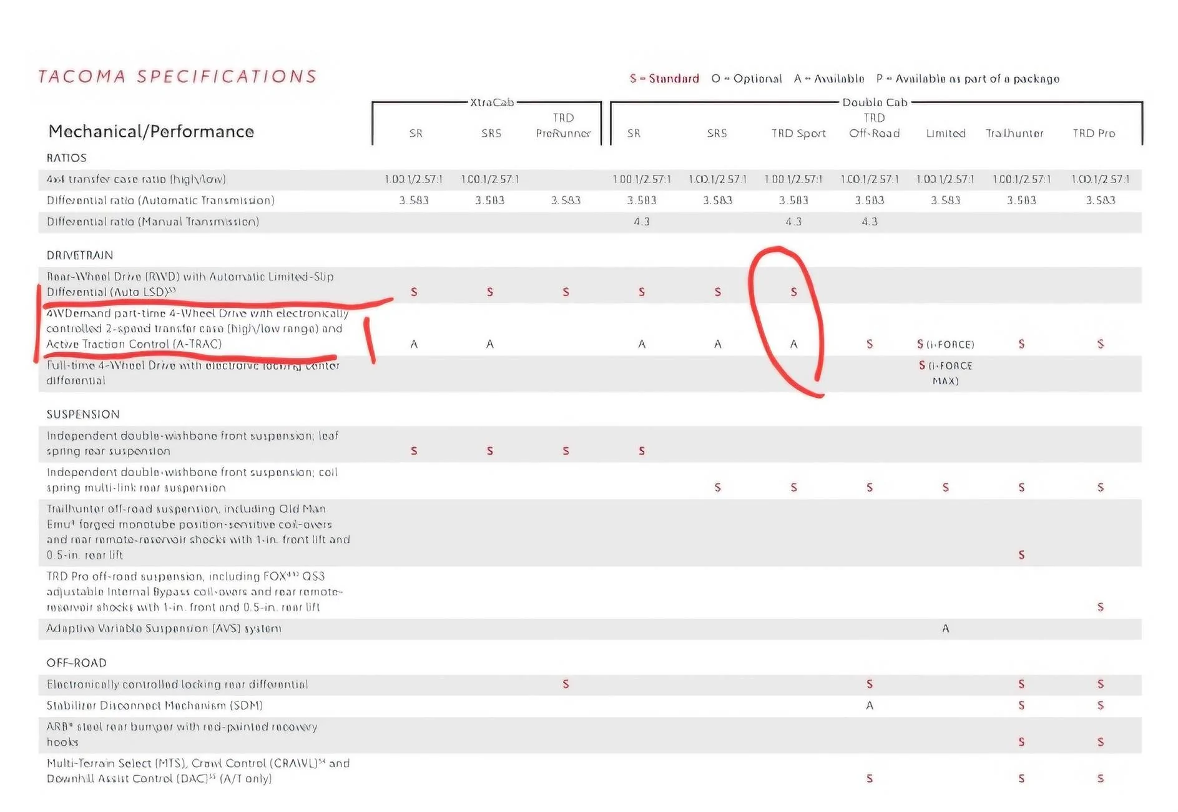Click 'Electronically controlled locking rear differential' label

(177, 685)
